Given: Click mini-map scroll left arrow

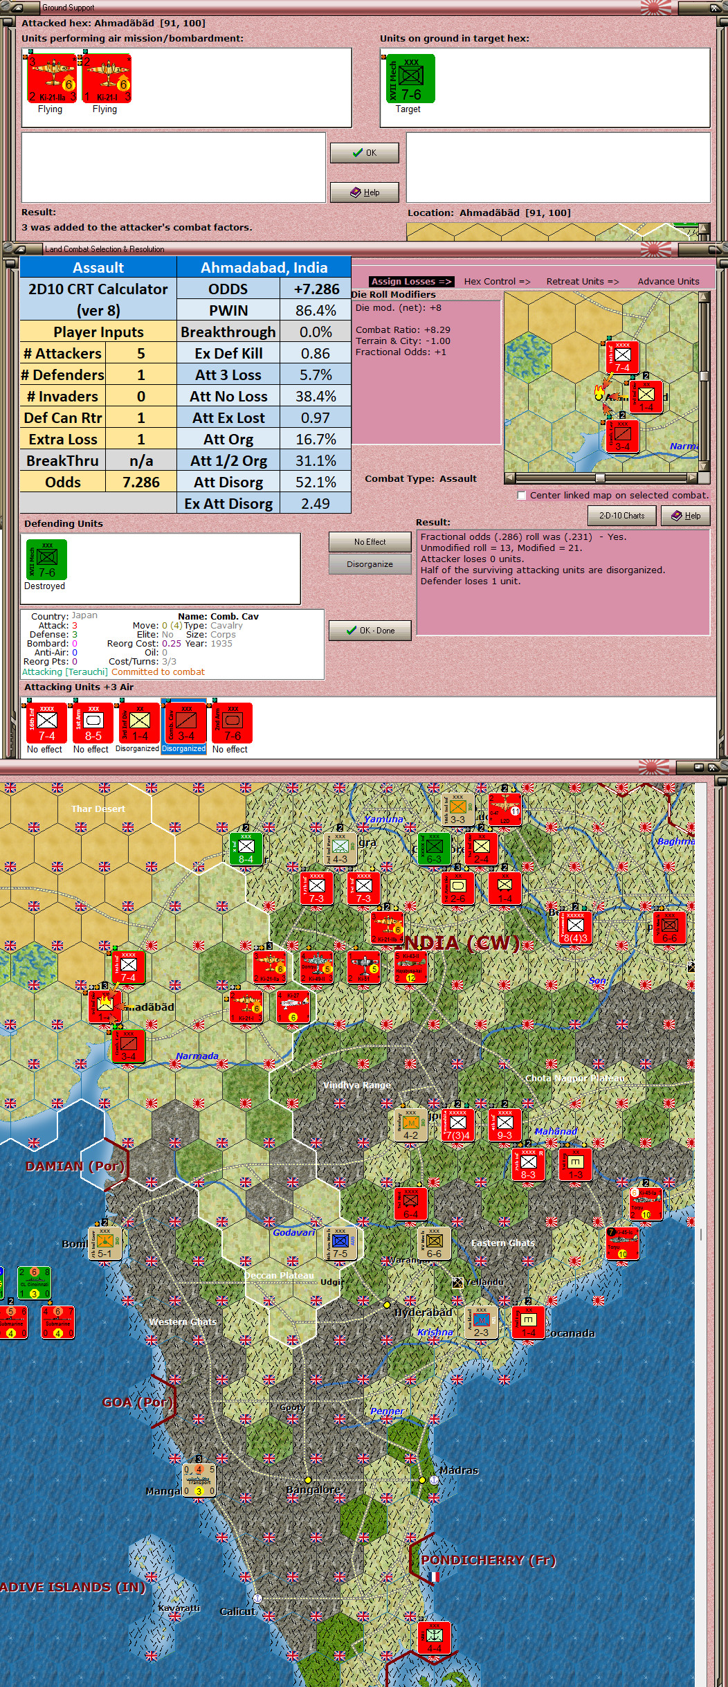Looking at the screenshot, I should [x=510, y=478].
